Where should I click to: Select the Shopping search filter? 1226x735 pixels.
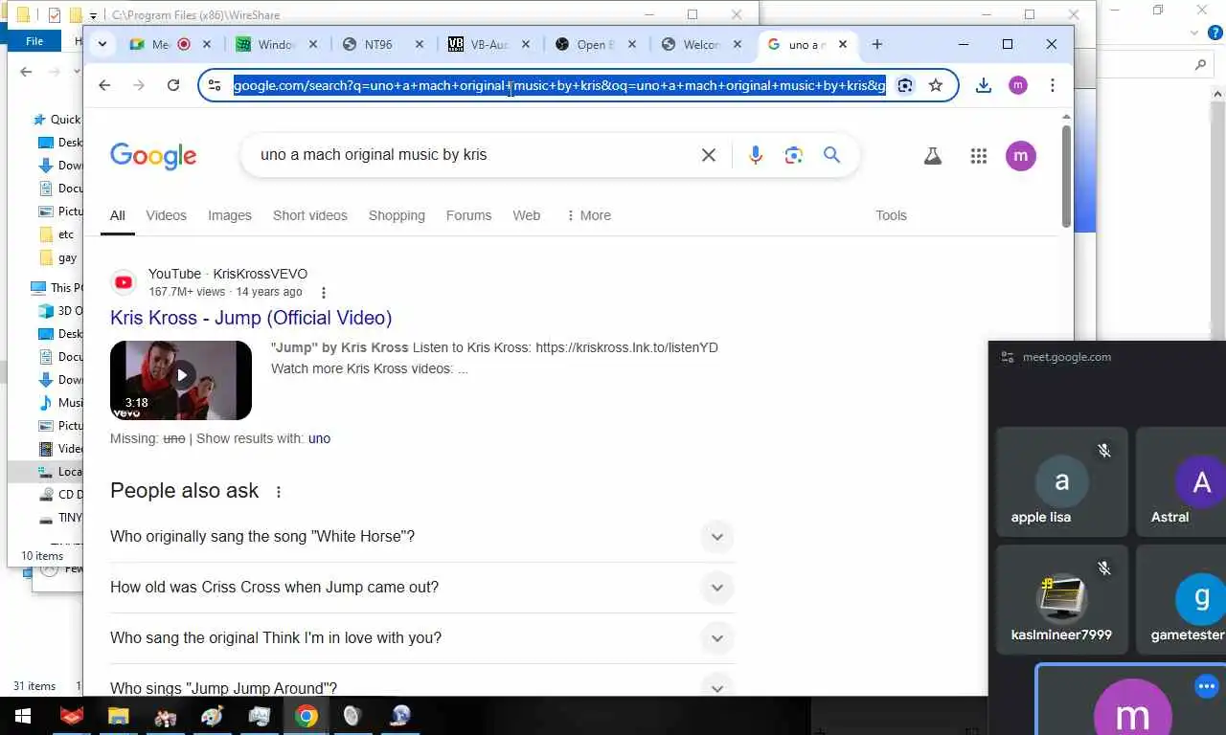[x=397, y=215]
